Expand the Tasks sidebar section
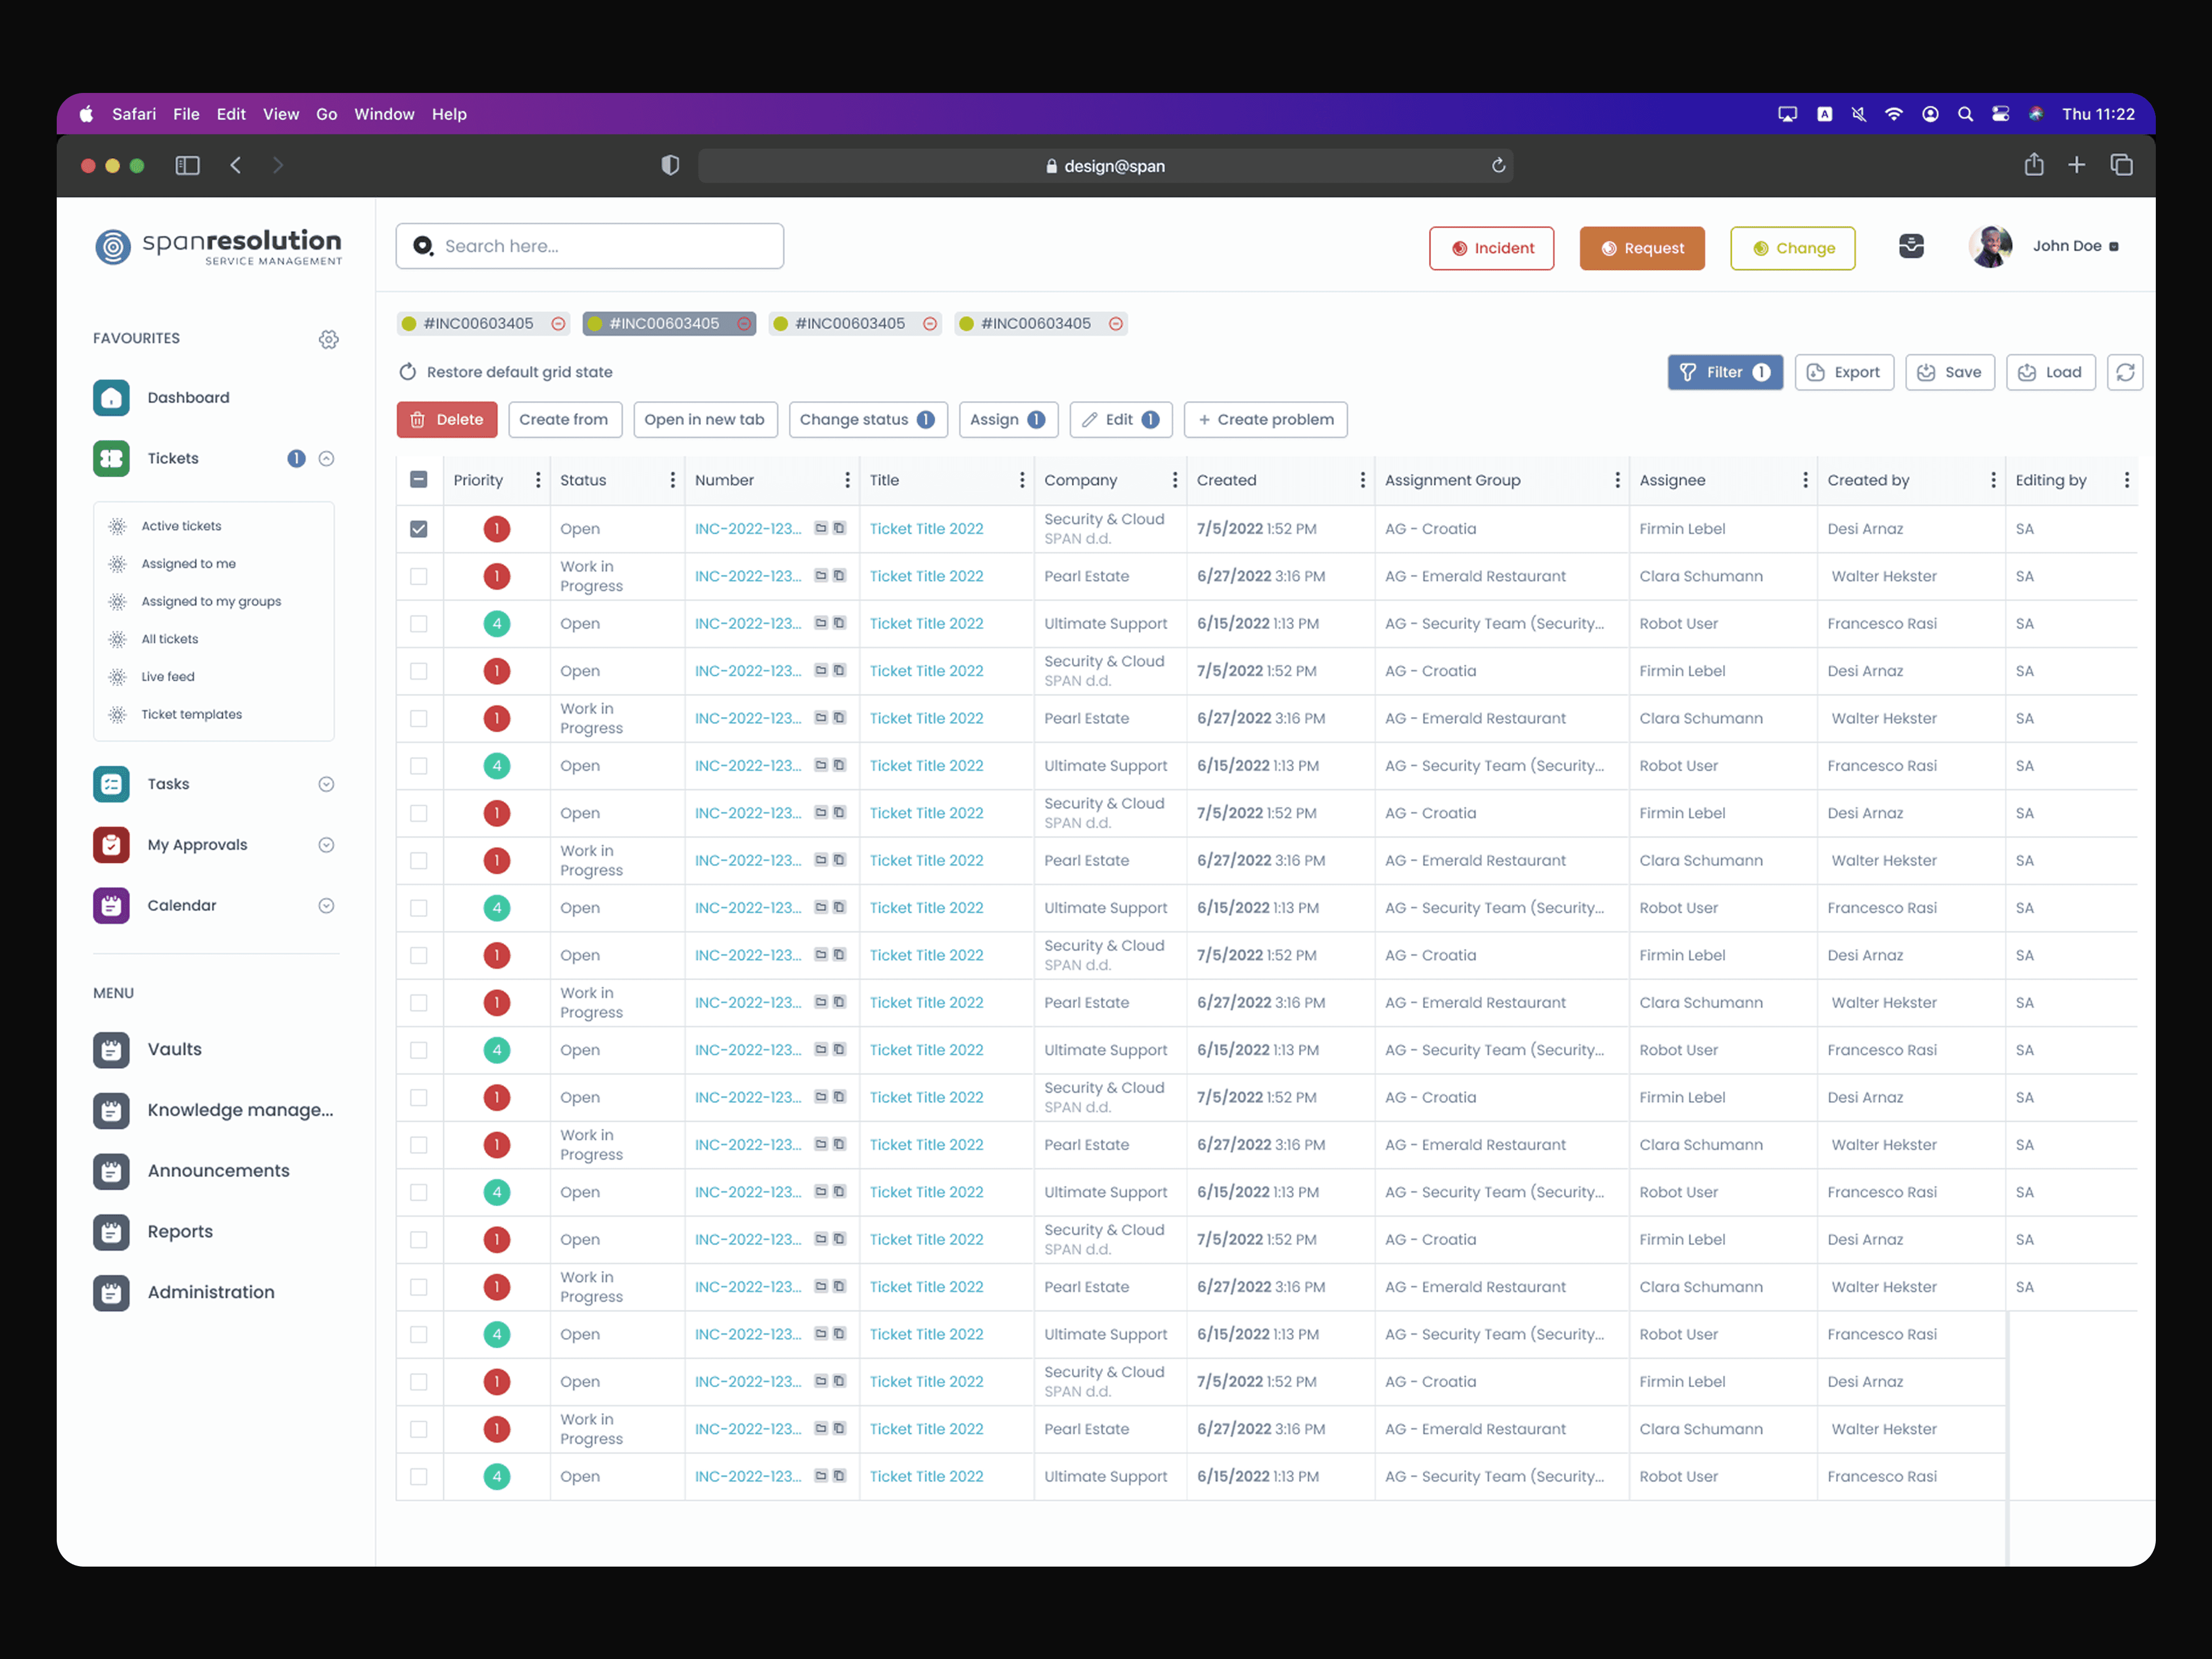The height and width of the screenshot is (1659, 2212). tap(326, 785)
